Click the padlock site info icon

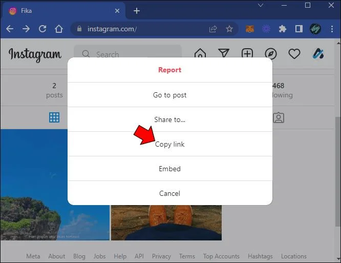(x=79, y=29)
